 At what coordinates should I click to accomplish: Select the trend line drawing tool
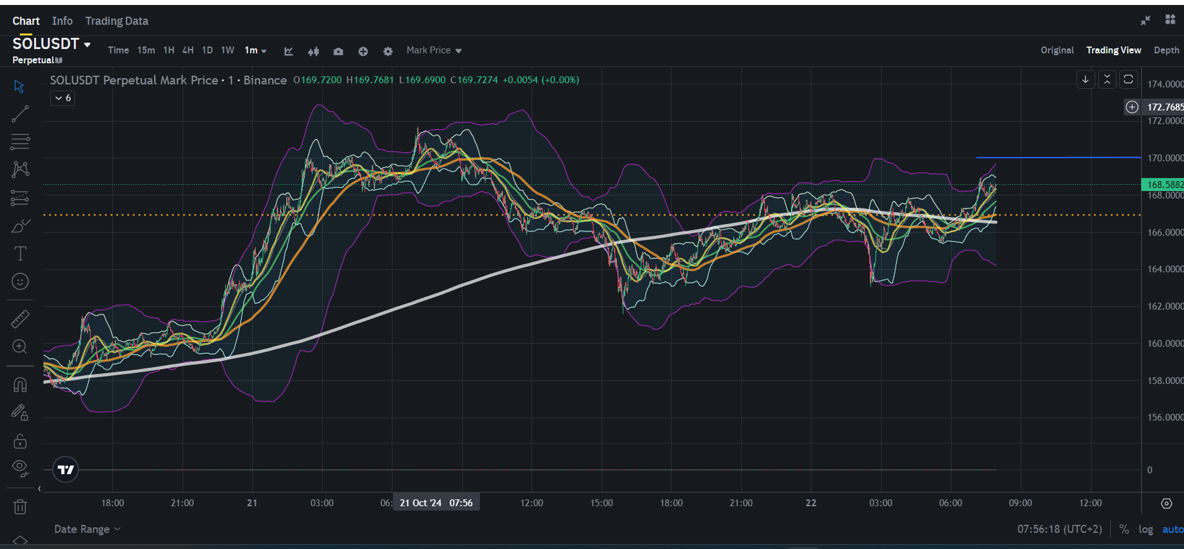tap(20, 114)
